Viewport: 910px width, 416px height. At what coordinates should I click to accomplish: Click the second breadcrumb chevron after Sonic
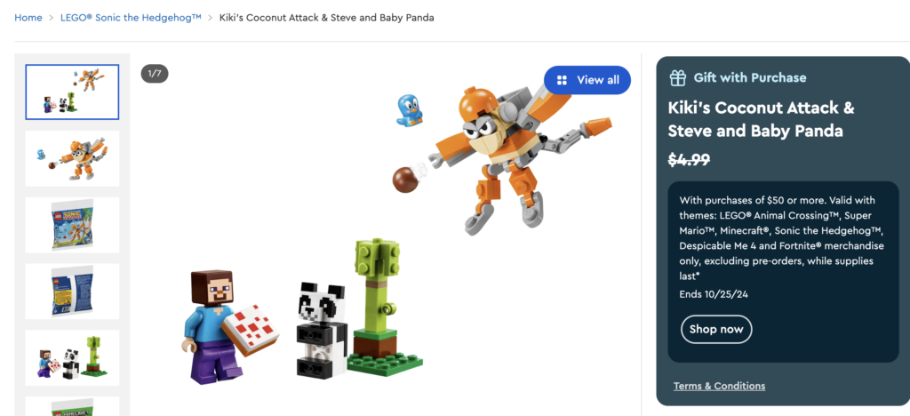(x=210, y=18)
